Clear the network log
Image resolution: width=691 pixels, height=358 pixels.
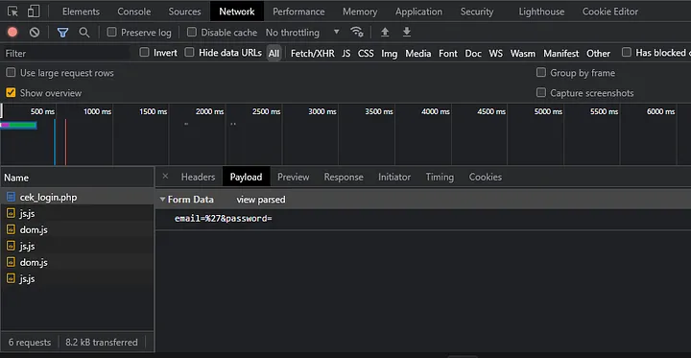[35, 33]
